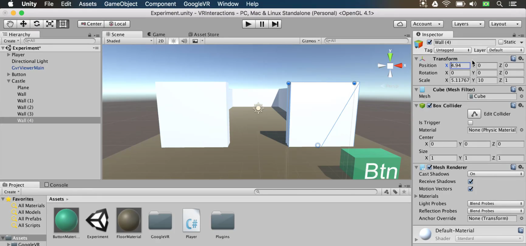
Task: Mute scene audio via the speaker icon
Action: (184, 41)
